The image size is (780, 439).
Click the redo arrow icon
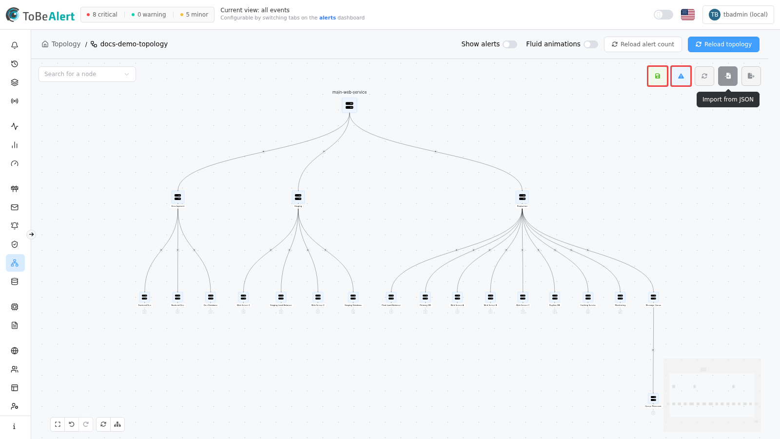point(86,424)
